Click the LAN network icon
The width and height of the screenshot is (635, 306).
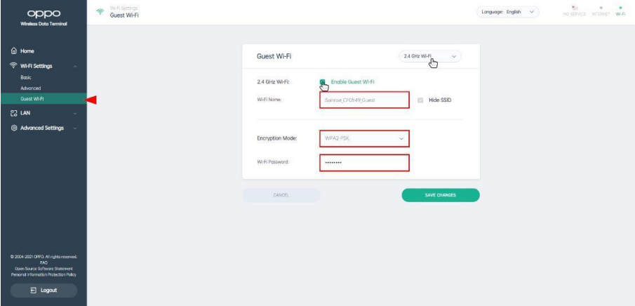point(15,113)
